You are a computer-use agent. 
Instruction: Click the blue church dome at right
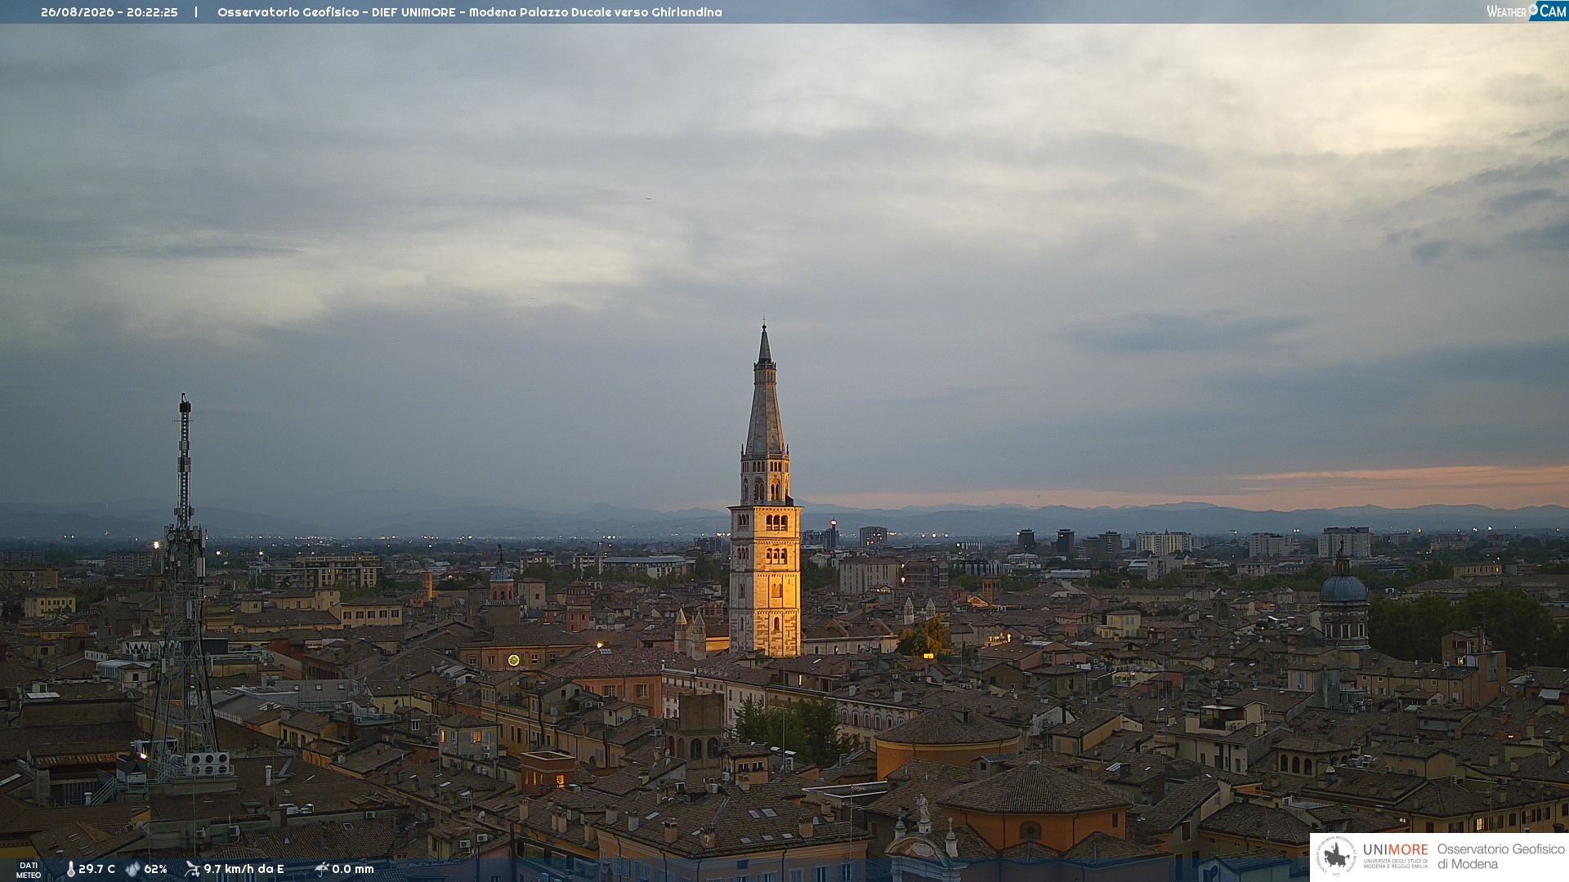click(1343, 588)
